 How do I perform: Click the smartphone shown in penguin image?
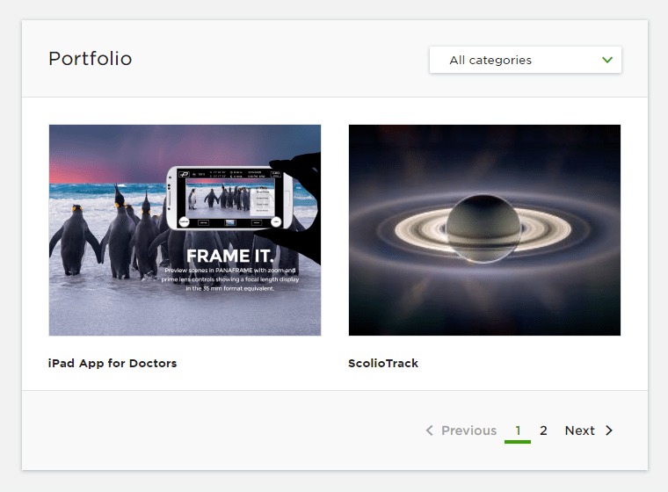tap(229, 198)
